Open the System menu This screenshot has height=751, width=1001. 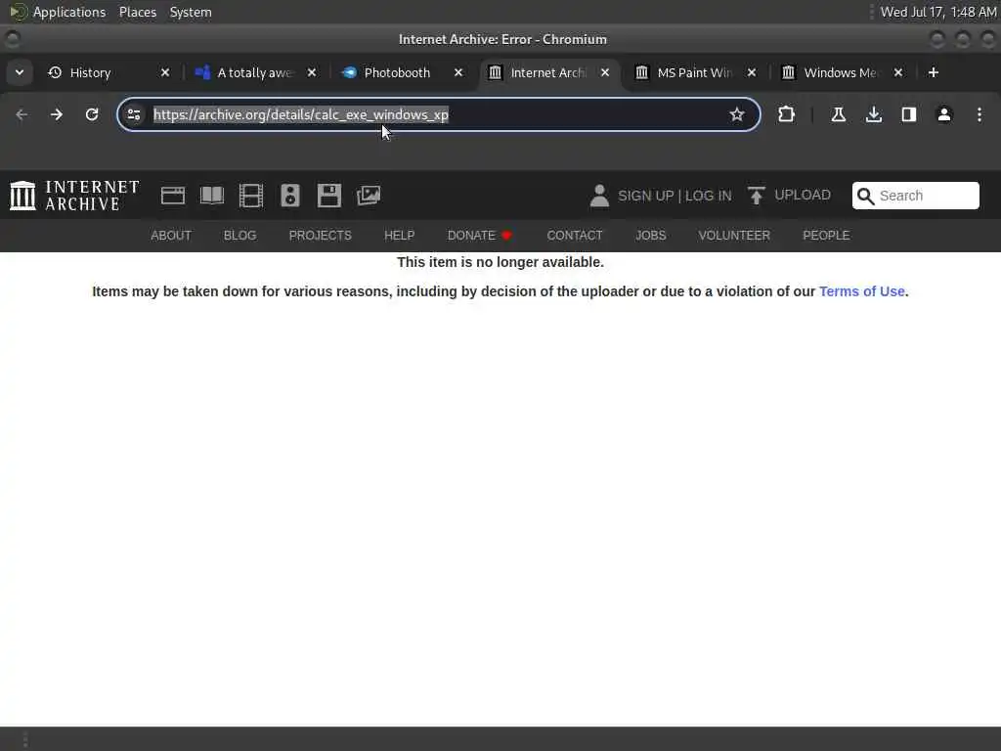(x=191, y=12)
